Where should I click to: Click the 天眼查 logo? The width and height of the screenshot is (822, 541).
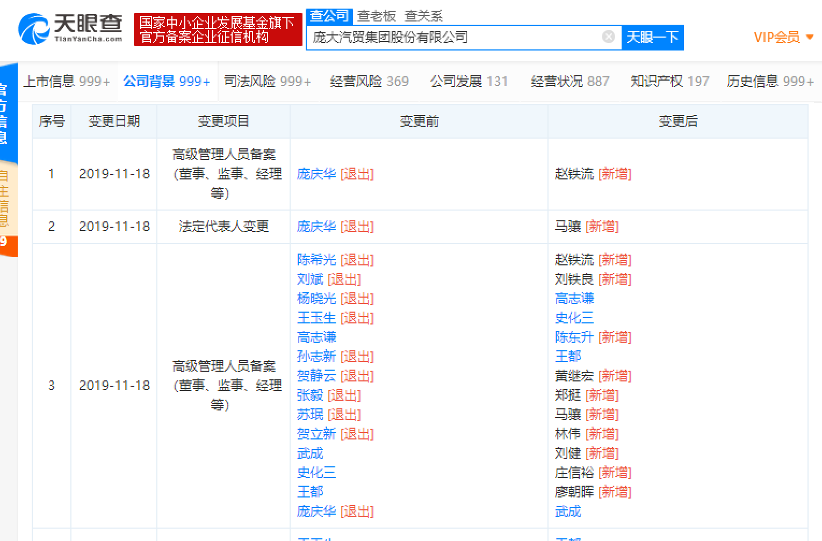(70, 29)
